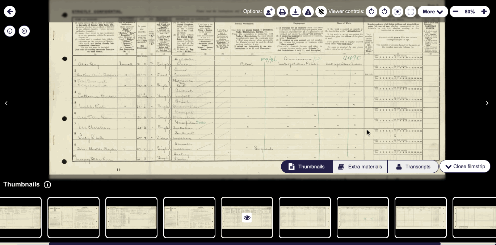
Task: Open the report an error icon
Action: (x=308, y=12)
